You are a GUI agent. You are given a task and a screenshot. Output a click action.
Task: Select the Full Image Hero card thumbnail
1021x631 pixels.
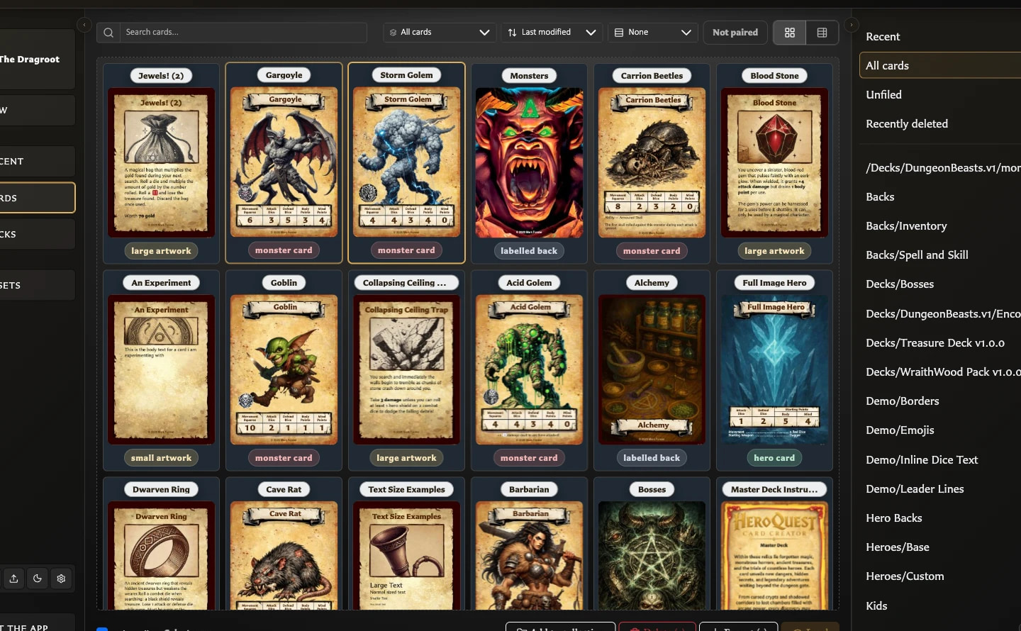point(774,369)
